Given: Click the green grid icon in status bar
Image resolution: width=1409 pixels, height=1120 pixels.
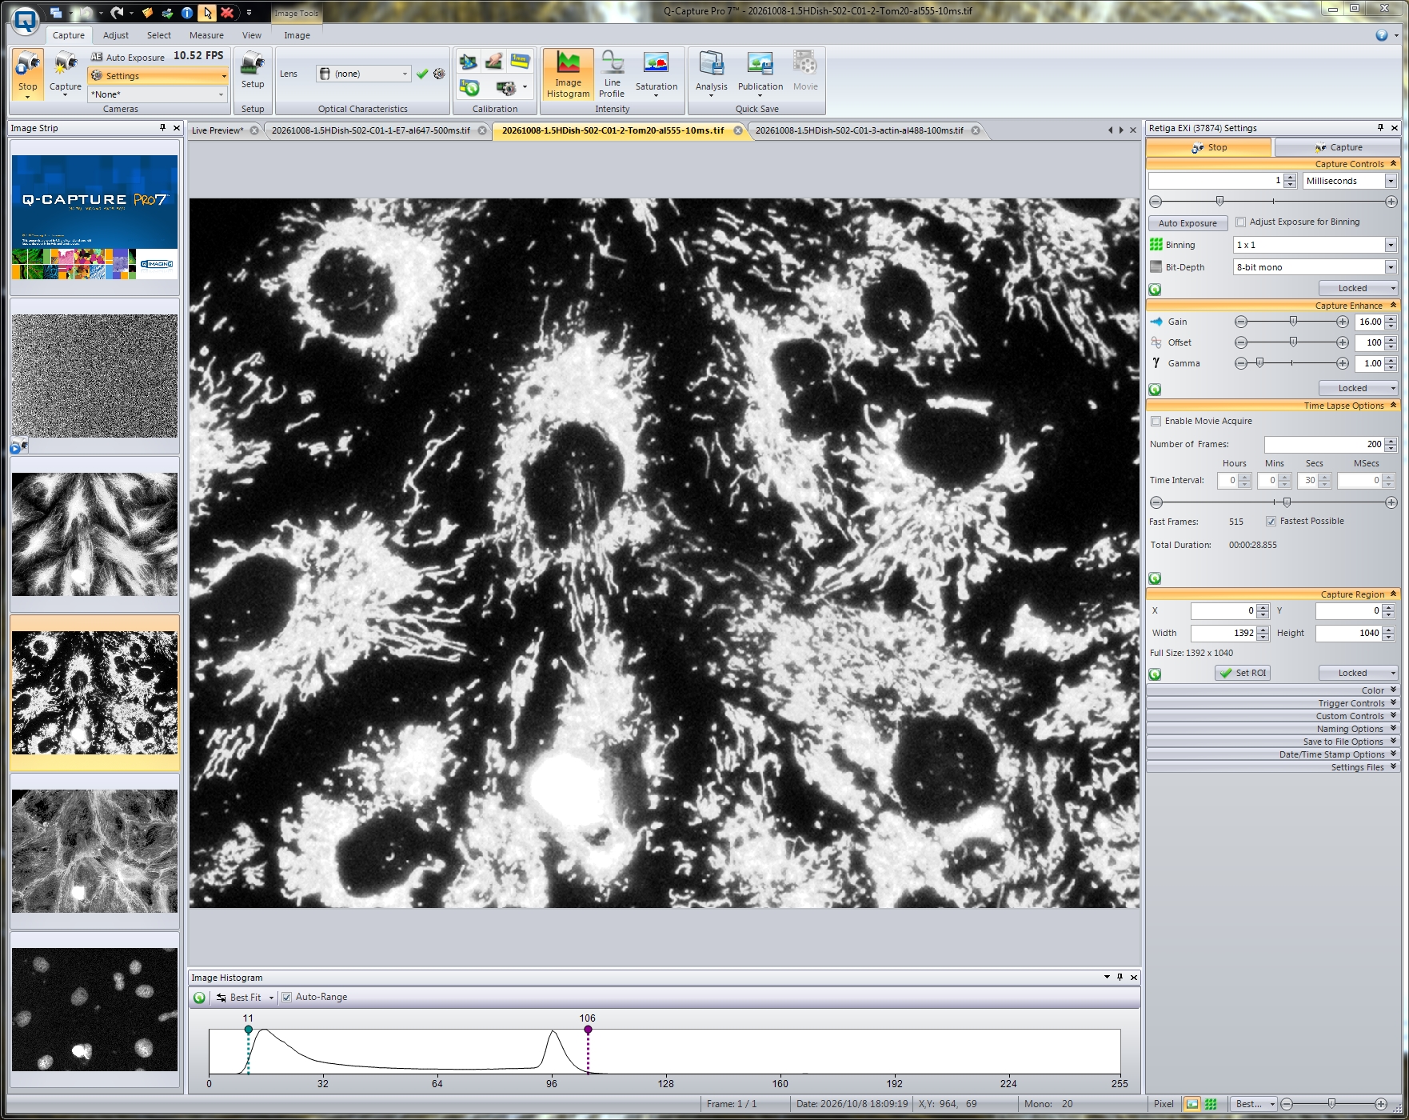Looking at the screenshot, I should point(1211,1104).
